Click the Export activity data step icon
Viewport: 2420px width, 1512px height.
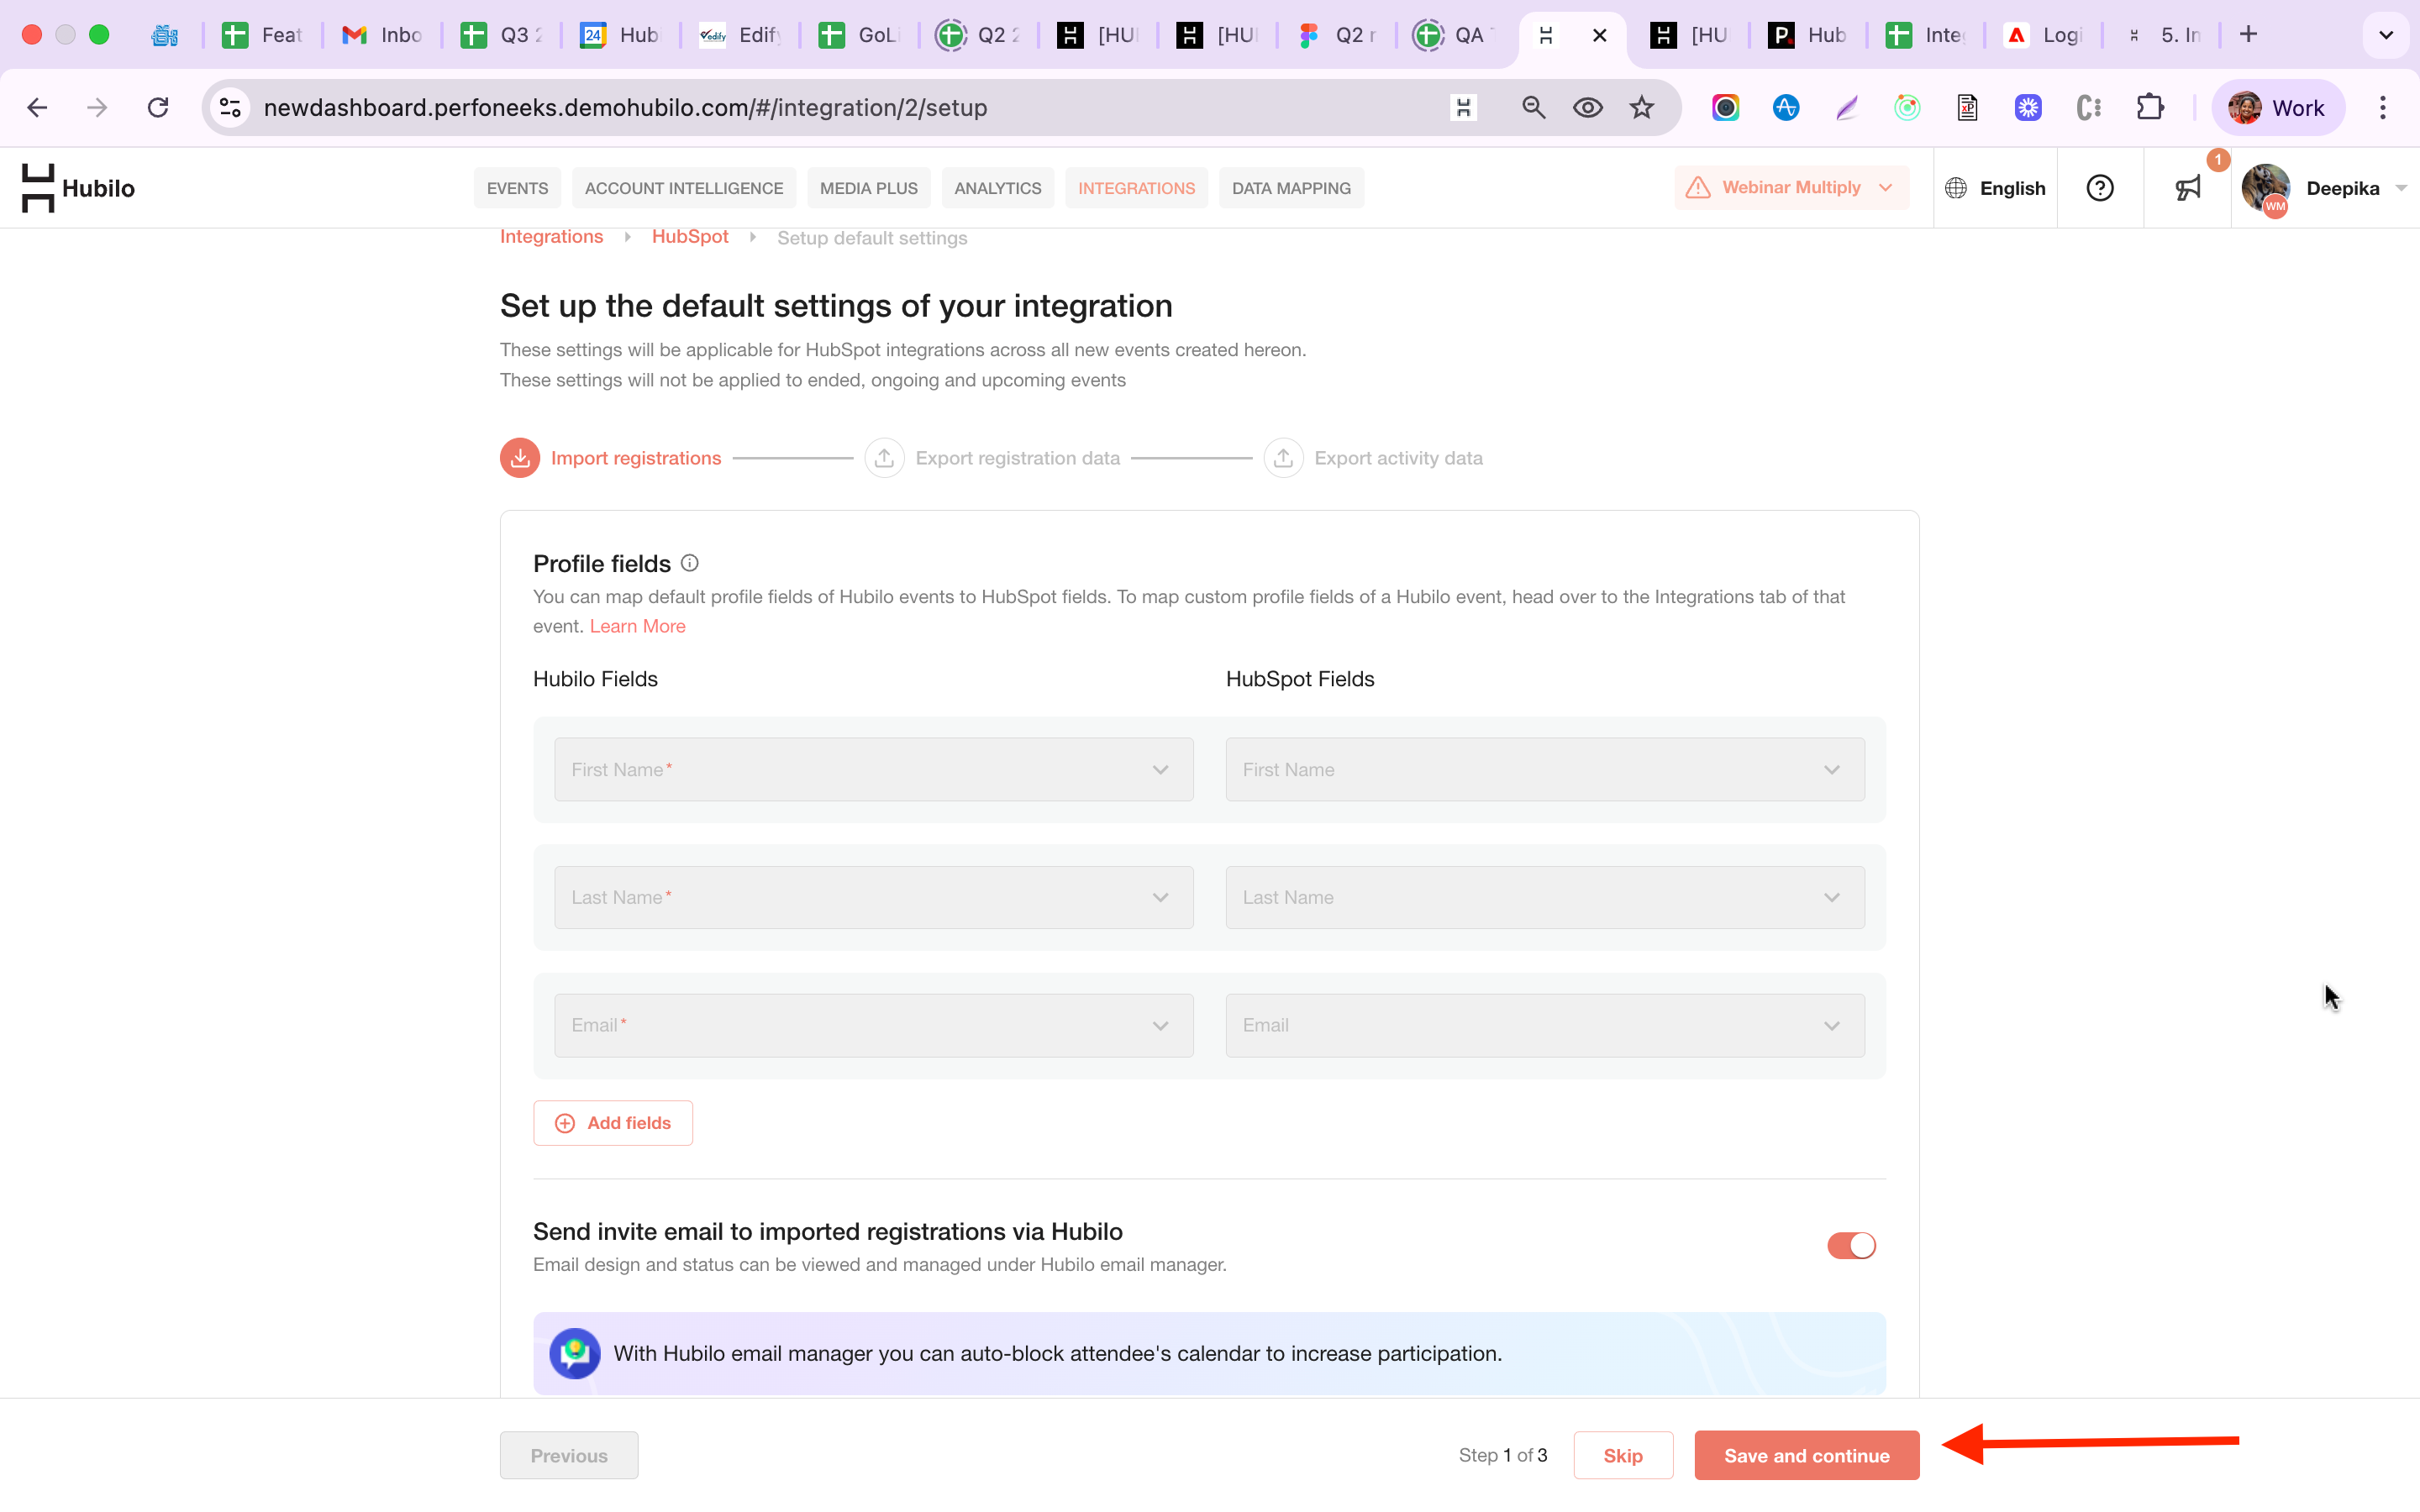pos(1283,458)
